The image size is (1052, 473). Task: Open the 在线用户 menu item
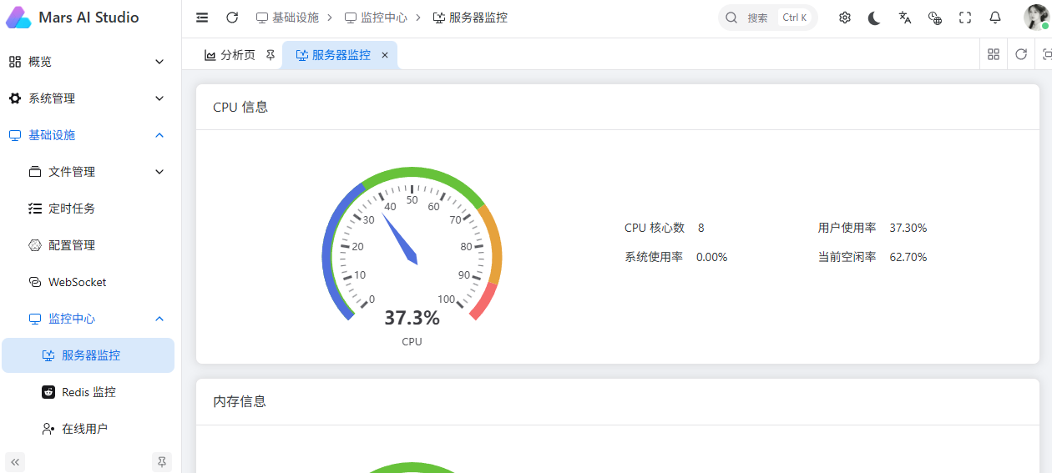[87, 429]
